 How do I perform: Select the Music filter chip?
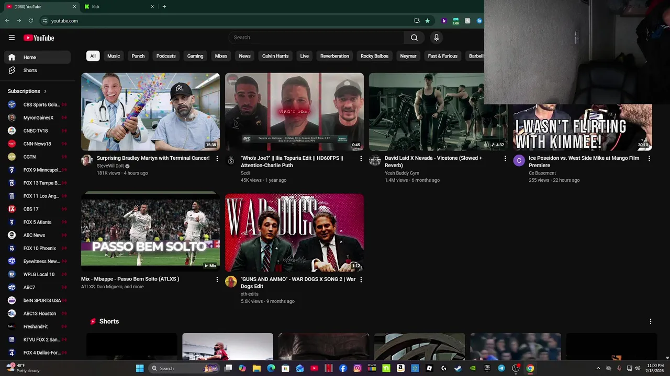[x=114, y=56]
